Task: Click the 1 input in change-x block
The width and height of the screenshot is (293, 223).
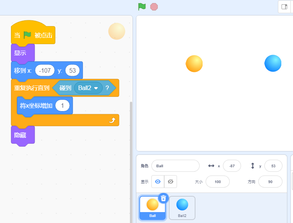Action: [x=63, y=105]
